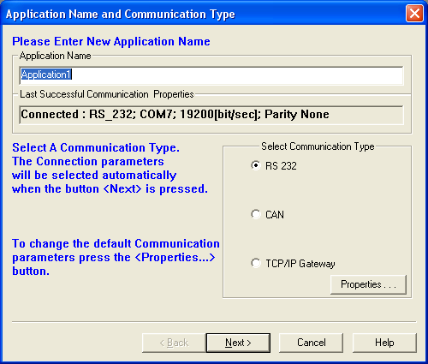Image resolution: width=428 pixels, height=364 pixels.
Task: Open Help for this dialog
Action: (x=384, y=343)
